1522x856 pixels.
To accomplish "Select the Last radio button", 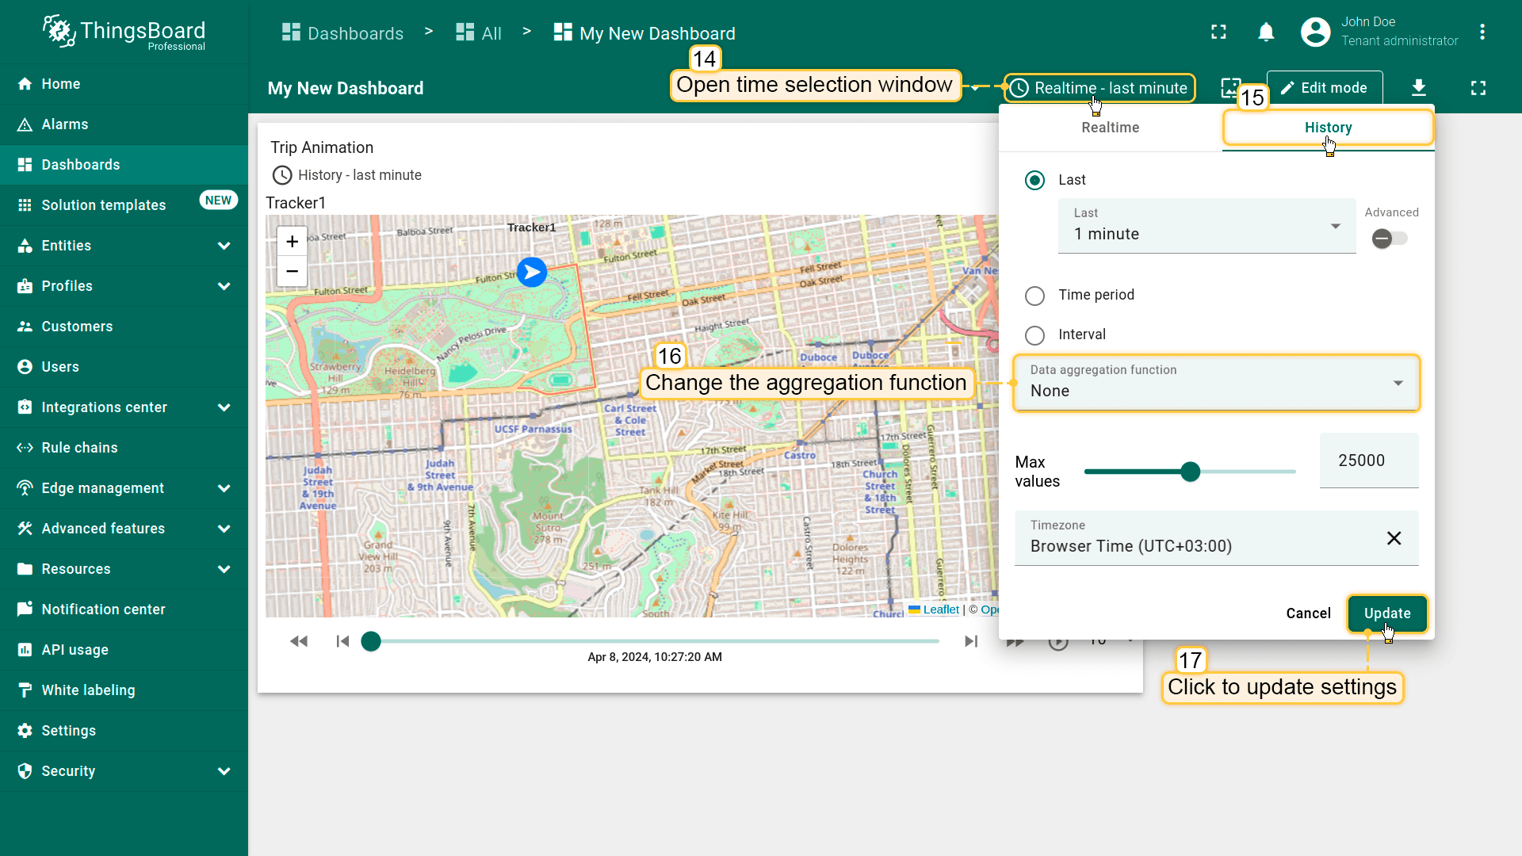I will point(1034,180).
